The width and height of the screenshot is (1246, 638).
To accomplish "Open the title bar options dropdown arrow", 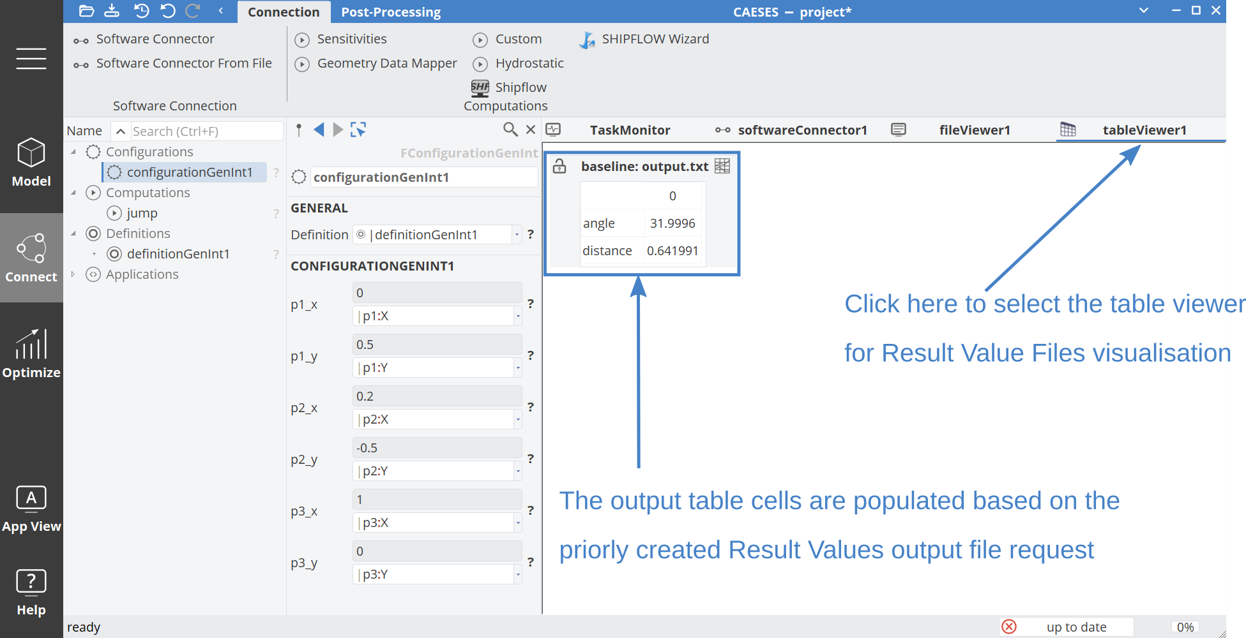I will pos(1144,10).
